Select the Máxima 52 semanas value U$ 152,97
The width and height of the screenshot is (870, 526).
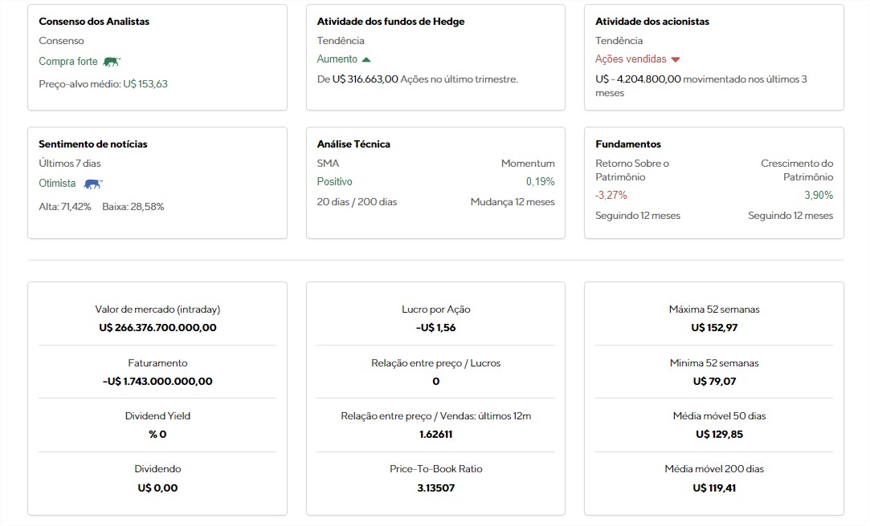click(713, 327)
